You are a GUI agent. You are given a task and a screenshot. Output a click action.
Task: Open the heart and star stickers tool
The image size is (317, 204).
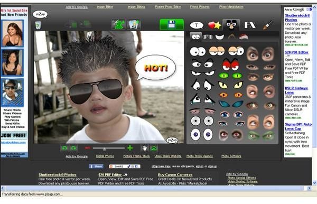click(x=215, y=25)
